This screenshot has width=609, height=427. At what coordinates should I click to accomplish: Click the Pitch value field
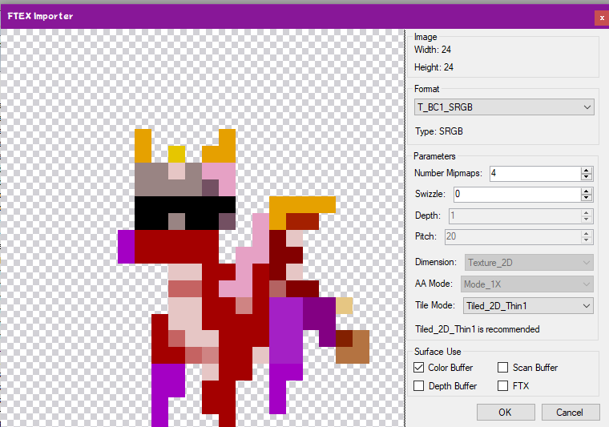[513, 236]
